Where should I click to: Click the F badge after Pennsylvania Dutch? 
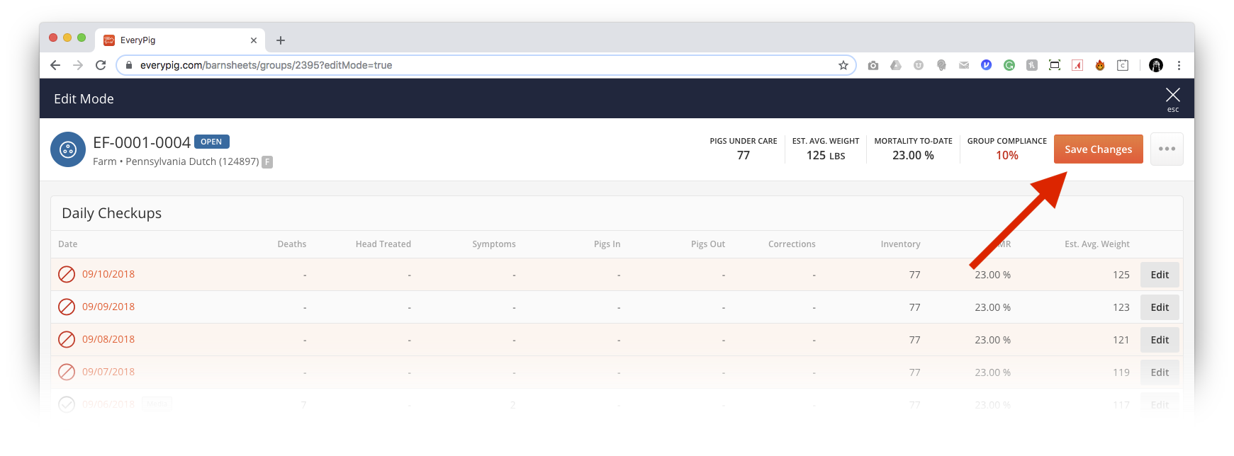click(x=267, y=161)
